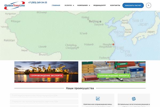The width and height of the screenshot is (160, 107).
Task: Open the search icon button
Action: tap(149, 5)
